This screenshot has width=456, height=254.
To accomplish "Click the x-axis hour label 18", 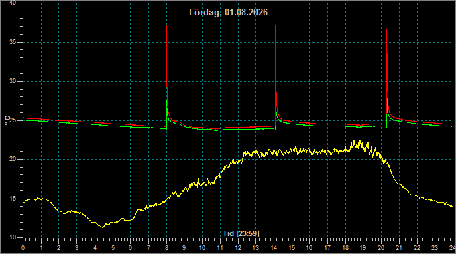I will coord(345,248).
